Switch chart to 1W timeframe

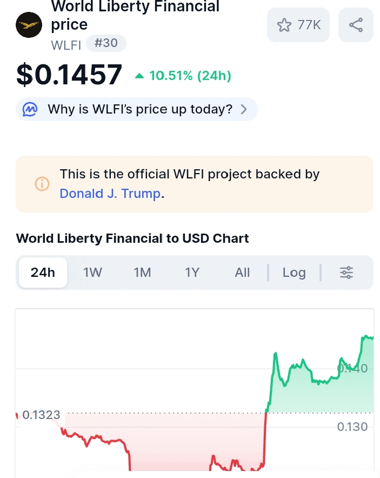[x=92, y=273]
